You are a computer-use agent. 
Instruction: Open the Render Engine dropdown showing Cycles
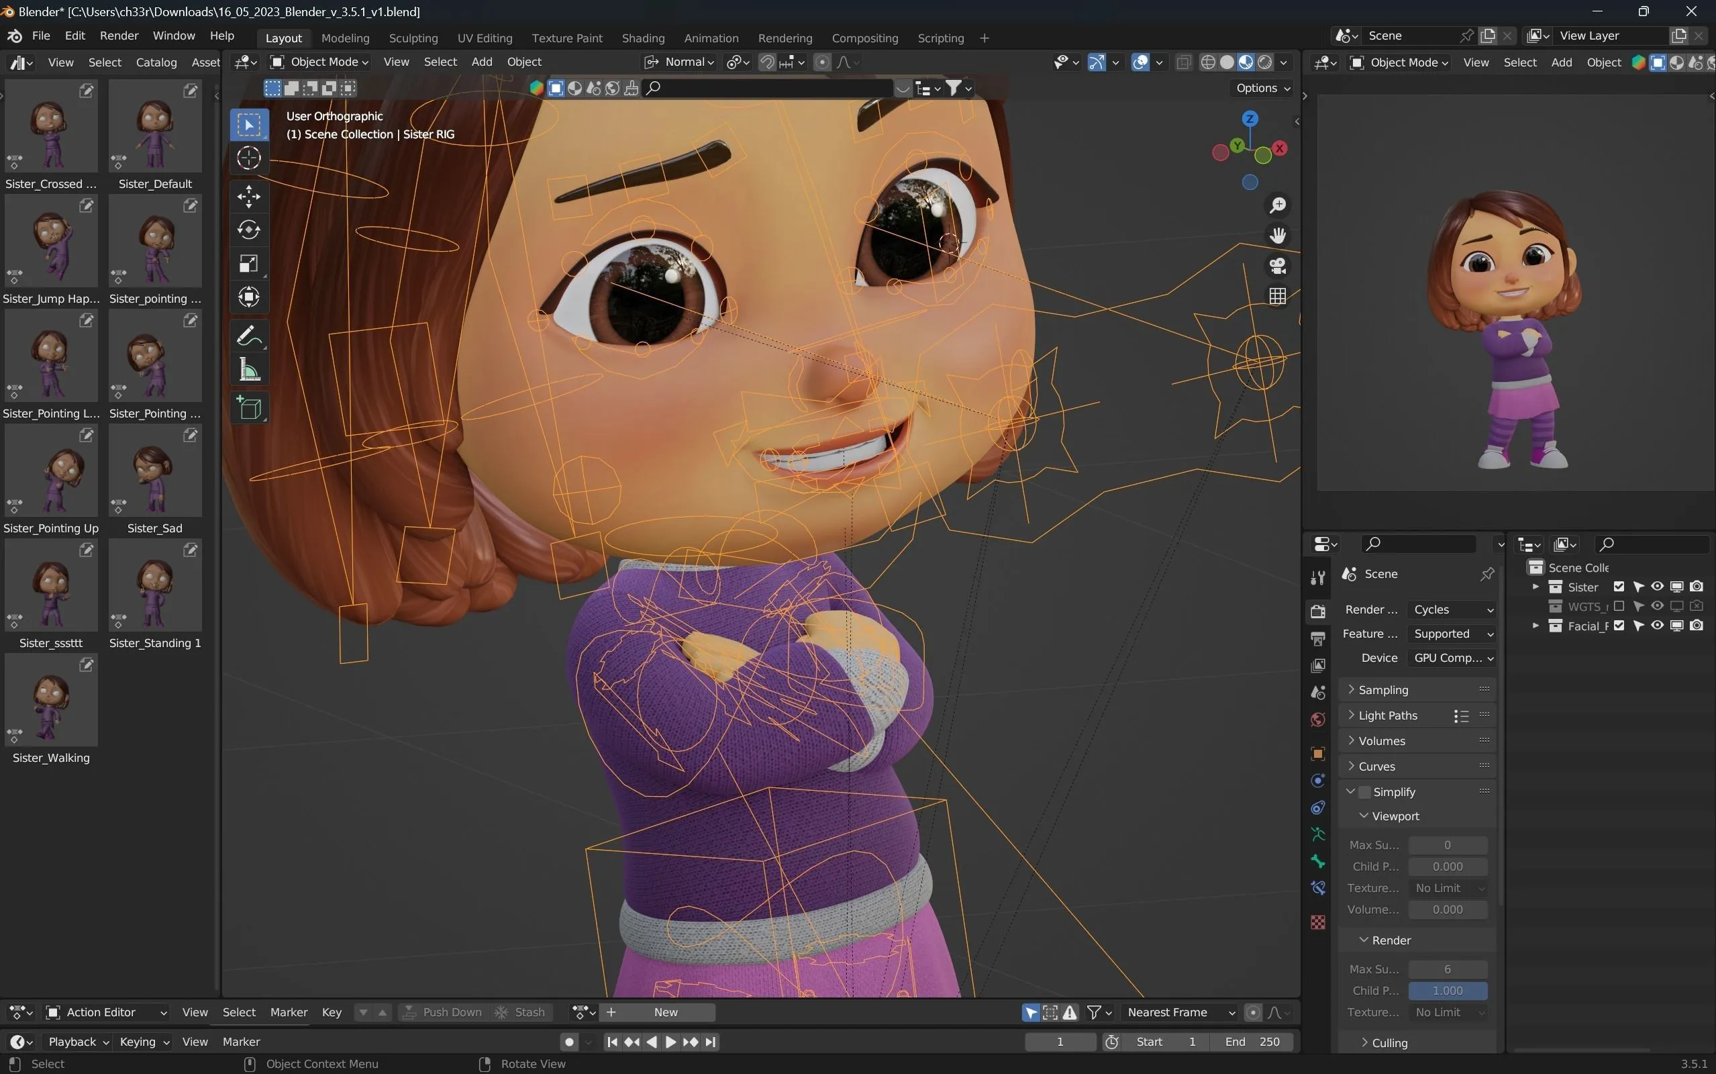[1452, 609]
